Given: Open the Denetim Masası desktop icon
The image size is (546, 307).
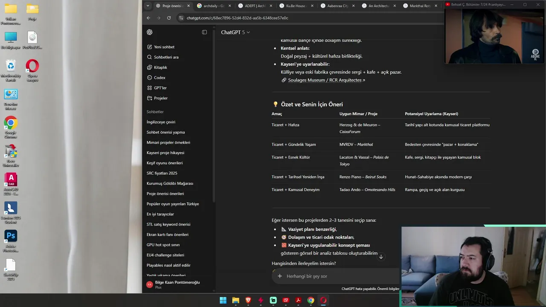Looking at the screenshot, I should click(11, 99).
